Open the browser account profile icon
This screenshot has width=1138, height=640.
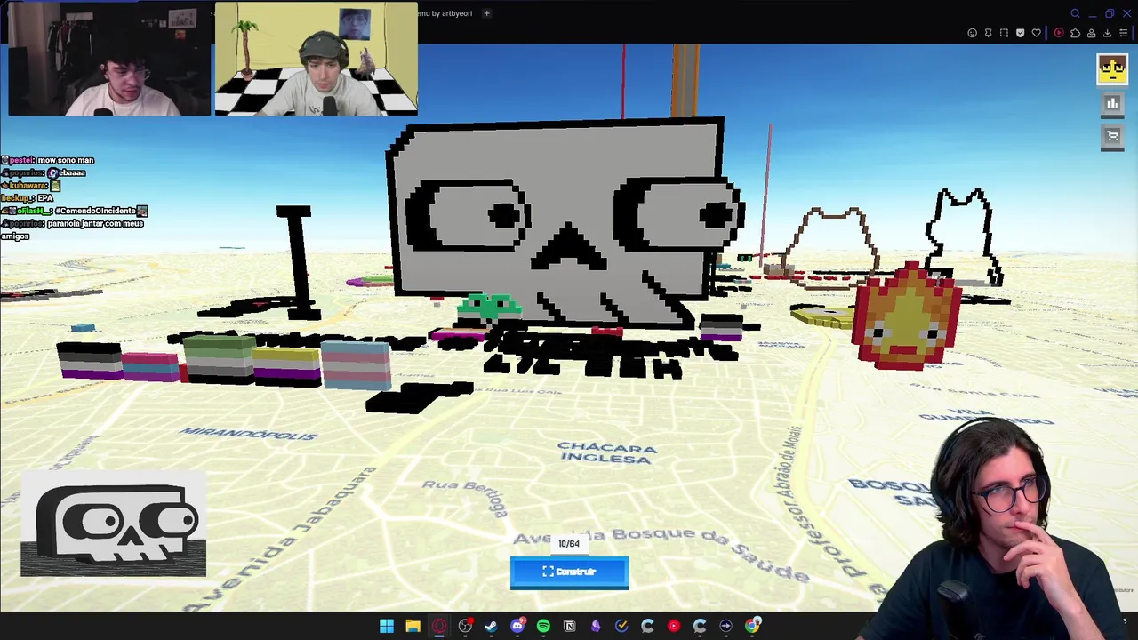pos(1091,33)
